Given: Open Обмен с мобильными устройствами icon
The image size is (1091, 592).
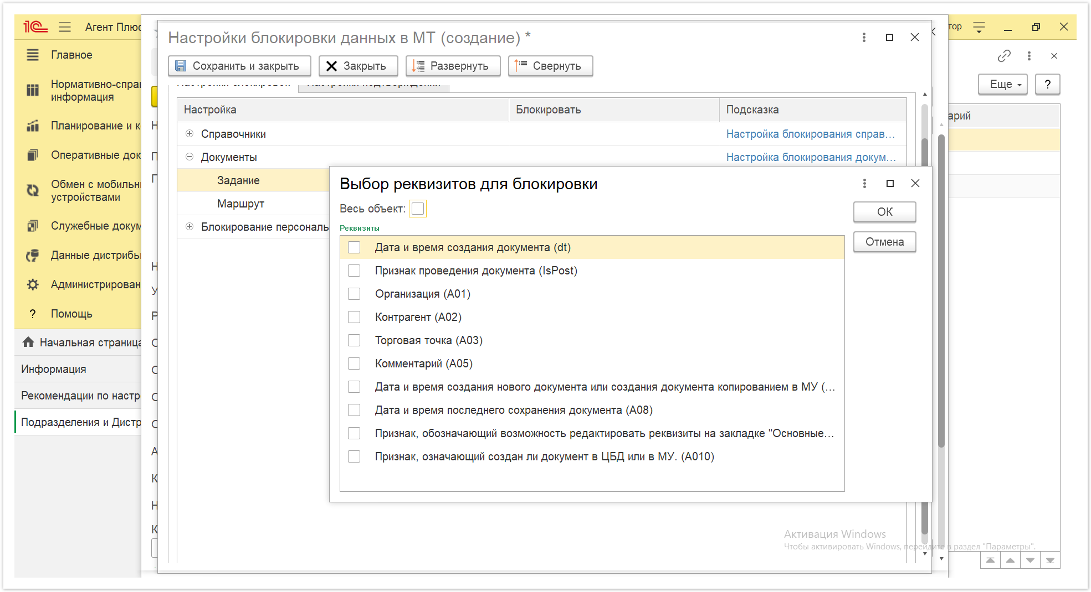Looking at the screenshot, I should coord(33,190).
